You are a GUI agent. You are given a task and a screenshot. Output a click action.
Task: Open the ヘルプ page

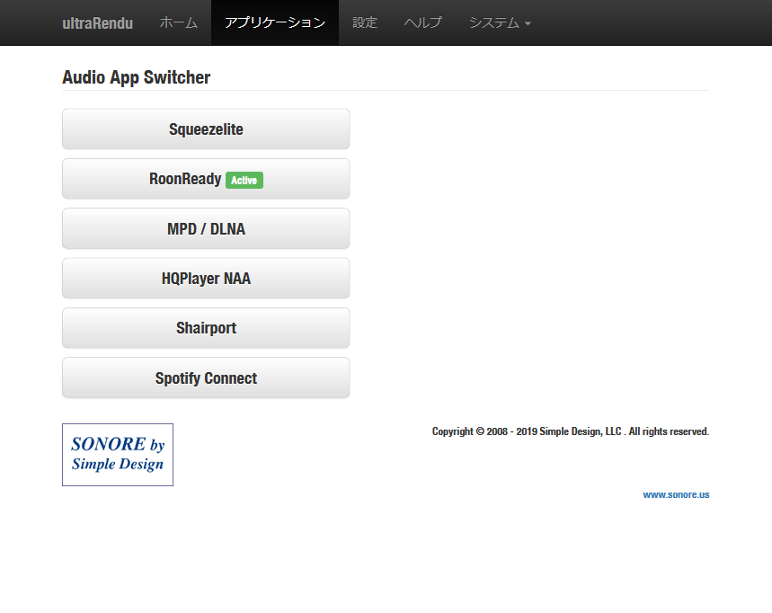click(422, 23)
